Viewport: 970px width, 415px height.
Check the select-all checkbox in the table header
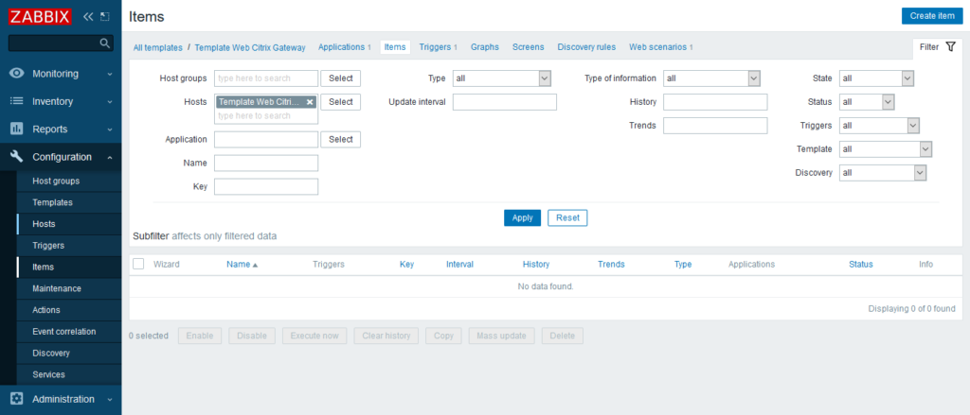click(x=138, y=264)
